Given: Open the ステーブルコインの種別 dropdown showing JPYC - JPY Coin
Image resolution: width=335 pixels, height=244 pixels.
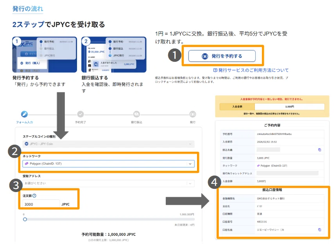Looking at the screenshot, I should (109, 144).
